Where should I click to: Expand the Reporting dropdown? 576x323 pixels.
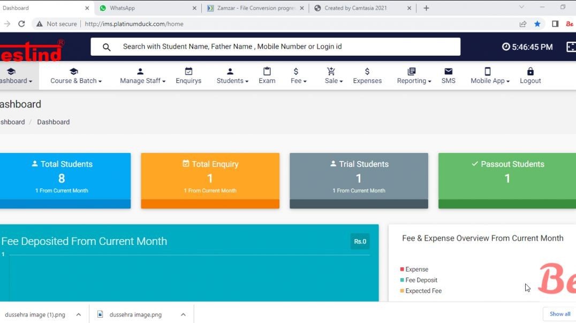tap(413, 80)
